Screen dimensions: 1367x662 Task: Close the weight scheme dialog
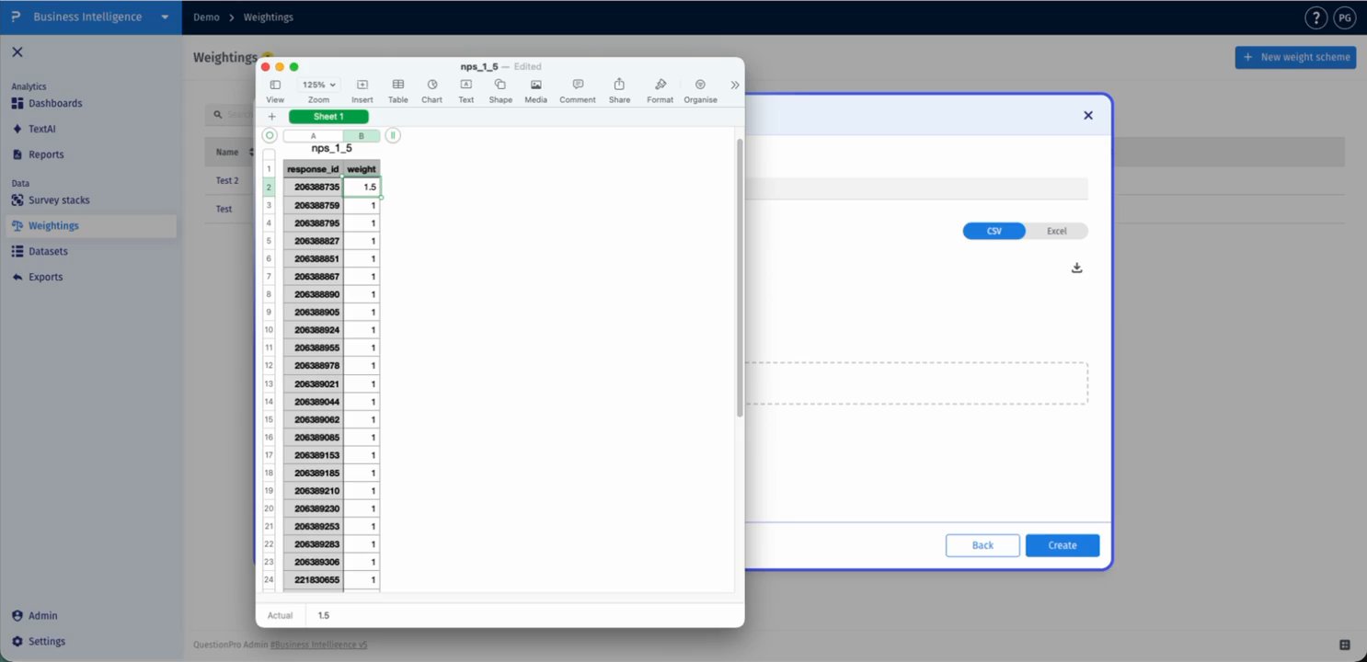1088,116
